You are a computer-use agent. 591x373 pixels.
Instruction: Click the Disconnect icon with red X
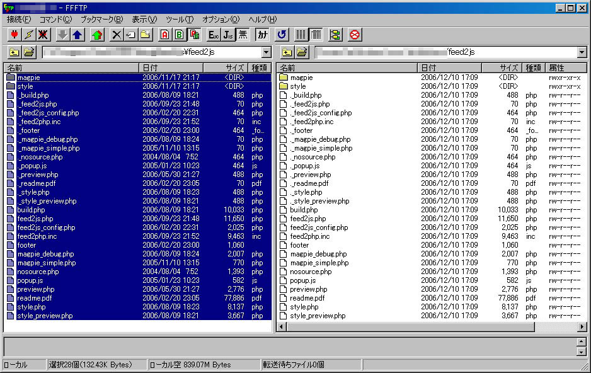click(43, 35)
